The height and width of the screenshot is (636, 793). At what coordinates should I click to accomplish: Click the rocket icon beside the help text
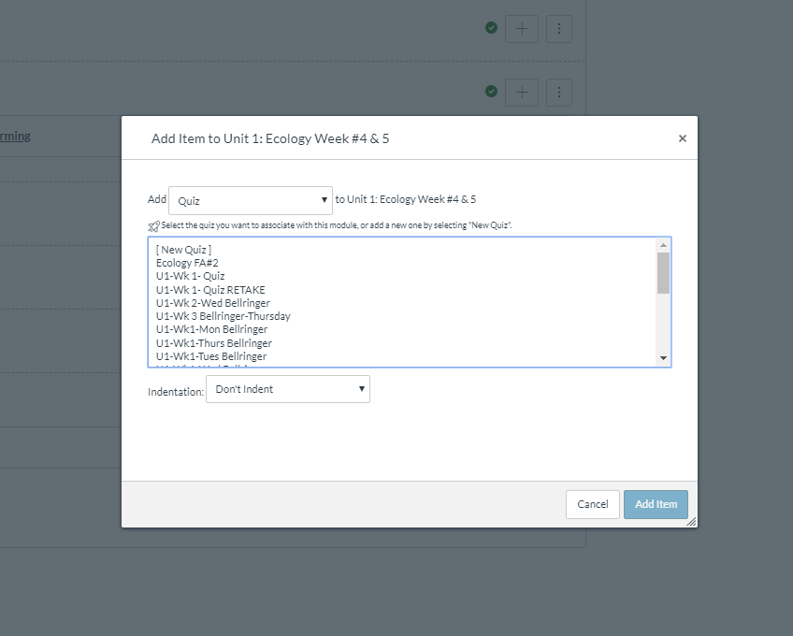coord(153,225)
